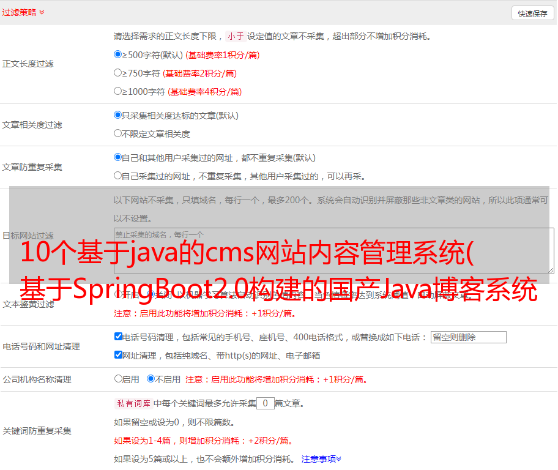Click the article count field showing 0
This screenshot has height=470, width=558.
[x=266, y=403]
